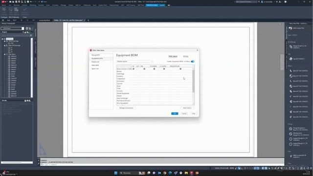The image size is (313, 176).
Task: Select Plant 3D Drawings in project tree
Action: pos(14,45)
